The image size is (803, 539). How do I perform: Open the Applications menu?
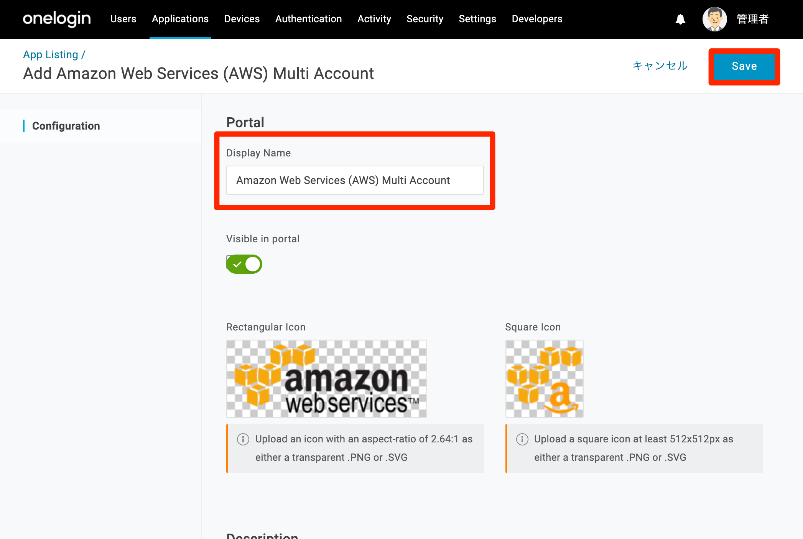(180, 19)
